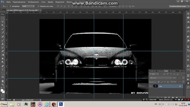Toggle lock position in Layers panel
The height and width of the screenshot is (107, 190).
click(165, 82)
